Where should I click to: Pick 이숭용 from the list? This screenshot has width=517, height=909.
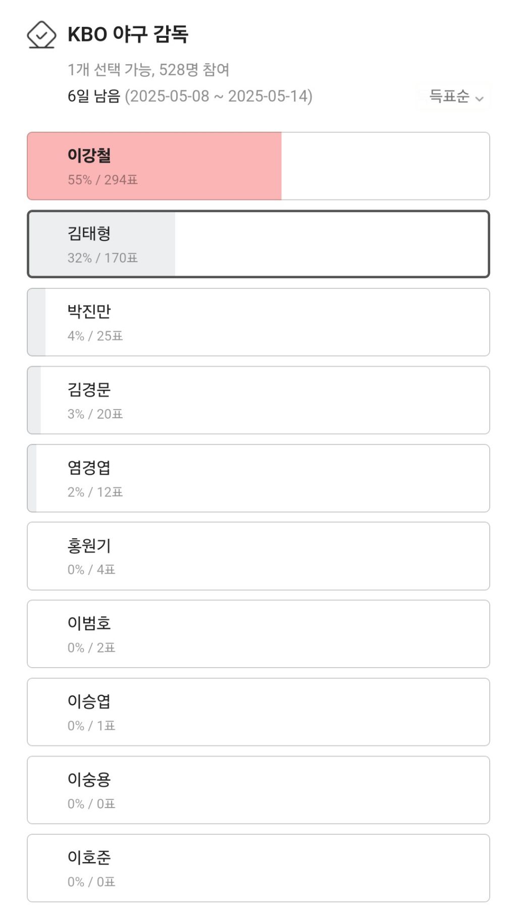coord(258,790)
